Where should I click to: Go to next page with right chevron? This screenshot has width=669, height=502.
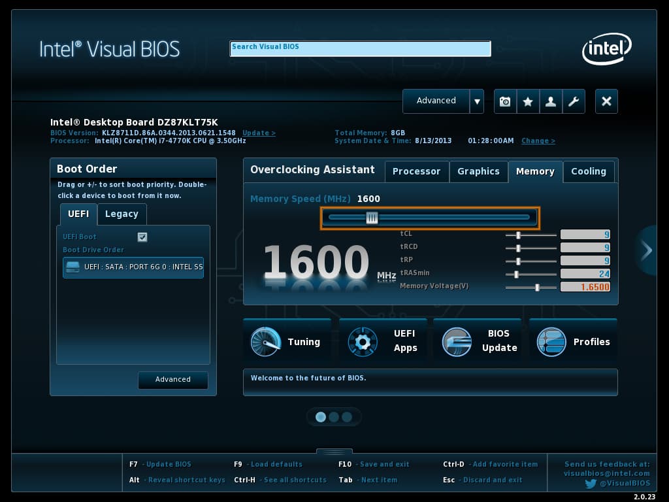tap(647, 250)
